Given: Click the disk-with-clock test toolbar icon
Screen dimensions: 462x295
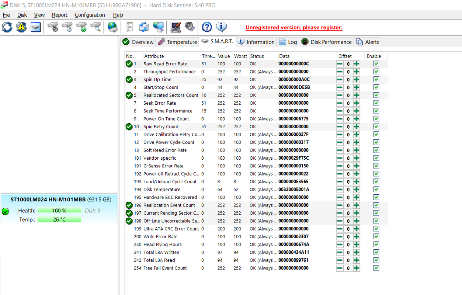Looking at the screenshot, I should pyautogui.click(x=67, y=27).
